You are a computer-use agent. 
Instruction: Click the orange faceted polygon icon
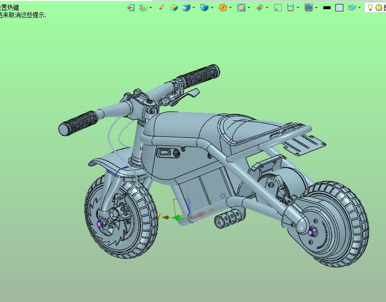pyautogui.click(x=223, y=7)
